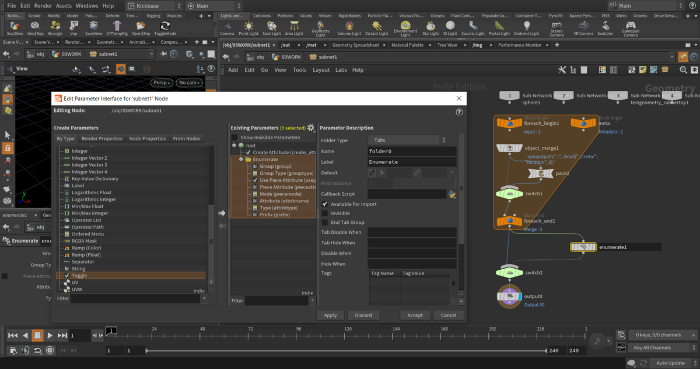The height and width of the screenshot is (369, 700).
Task: Add a Spot Light from the shelf
Action: [x=272, y=28]
